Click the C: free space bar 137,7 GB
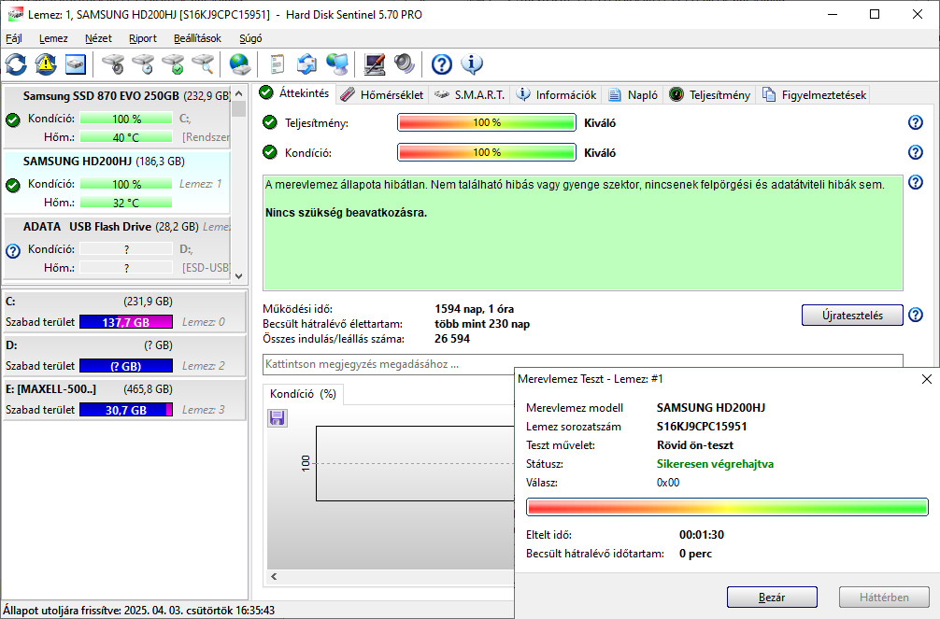 coord(126,322)
